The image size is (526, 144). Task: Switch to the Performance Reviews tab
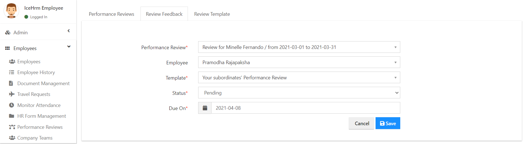[x=111, y=14]
